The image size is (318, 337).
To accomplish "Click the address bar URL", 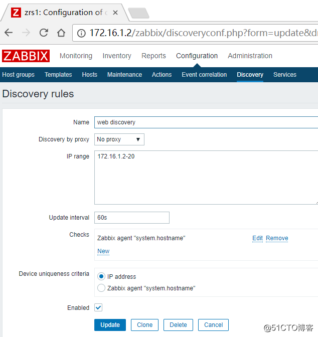I will coord(203,33).
